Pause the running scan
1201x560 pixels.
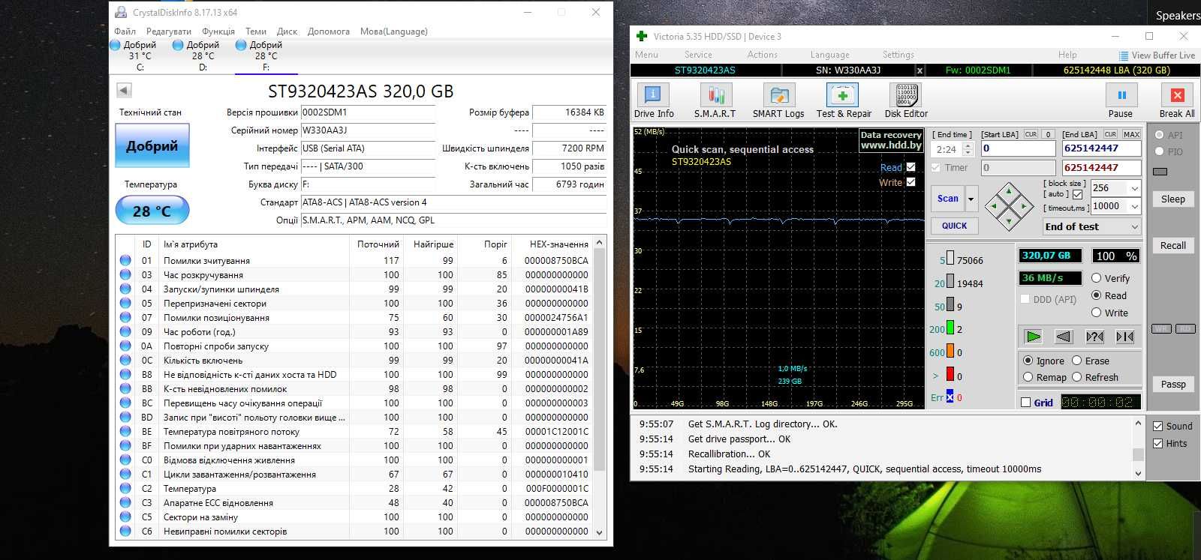pyautogui.click(x=1121, y=100)
